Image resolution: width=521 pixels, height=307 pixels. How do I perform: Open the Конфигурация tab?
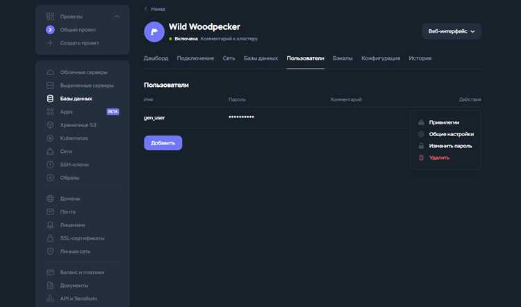[x=381, y=58]
